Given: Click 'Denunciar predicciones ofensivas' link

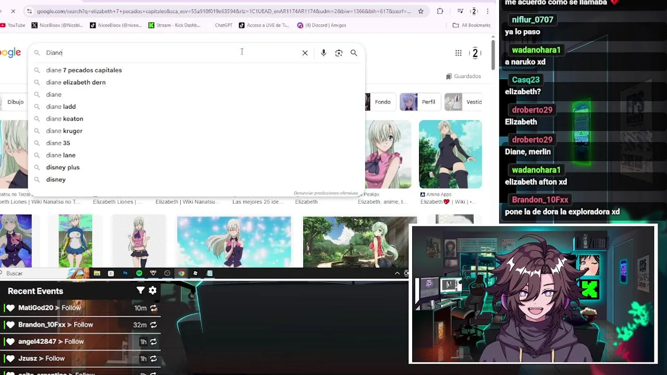Looking at the screenshot, I should tap(326, 193).
